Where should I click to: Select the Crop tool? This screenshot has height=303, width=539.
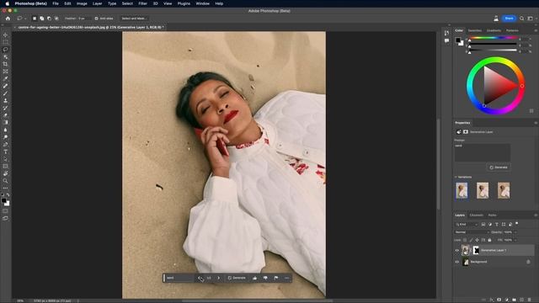click(x=5, y=64)
